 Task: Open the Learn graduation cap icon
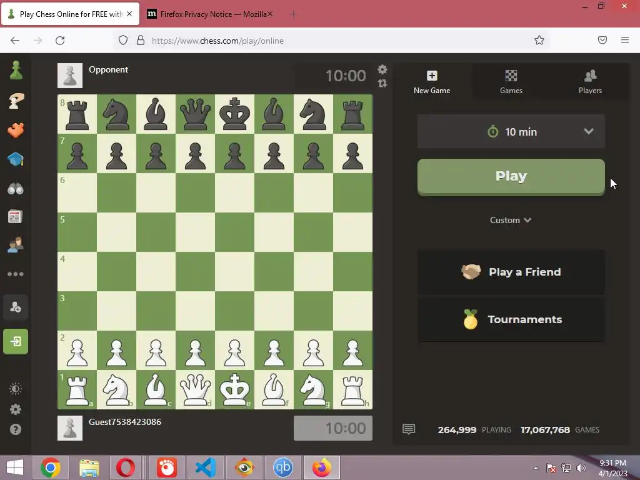(16, 159)
